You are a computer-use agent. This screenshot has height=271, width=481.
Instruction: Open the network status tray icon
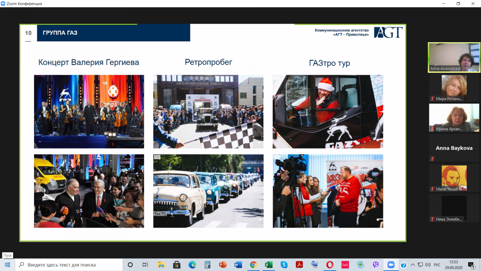coord(420,265)
